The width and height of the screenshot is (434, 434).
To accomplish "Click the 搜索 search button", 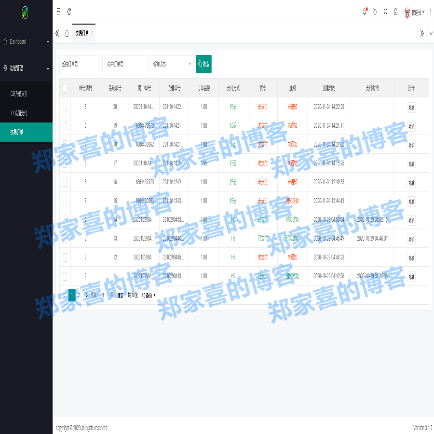I will (x=203, y=64).
